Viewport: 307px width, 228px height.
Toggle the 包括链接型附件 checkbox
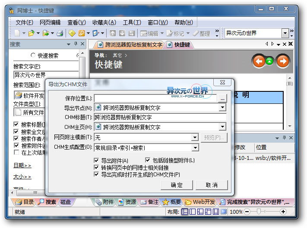[148, 160]
